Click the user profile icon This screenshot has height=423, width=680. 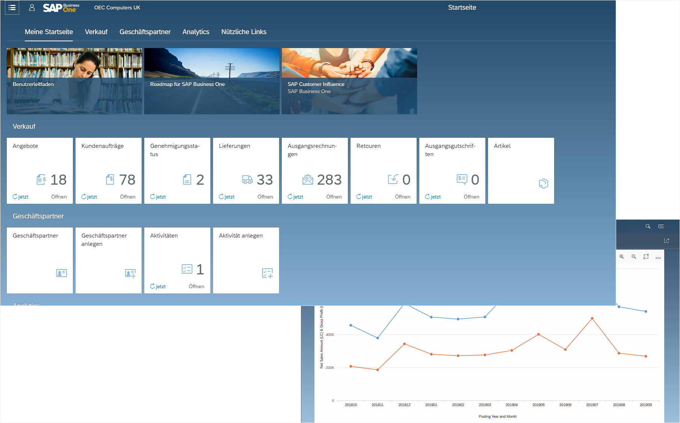[32, 7]
